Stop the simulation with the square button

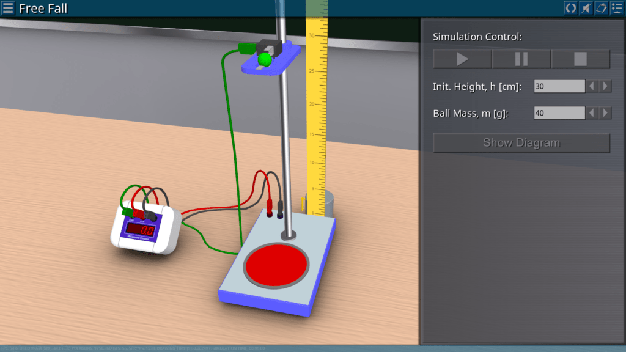tap(580, 59)
